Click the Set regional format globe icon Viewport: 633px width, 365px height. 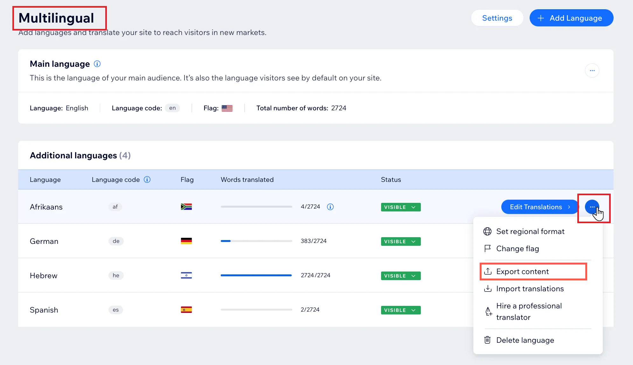pos(488,231)
